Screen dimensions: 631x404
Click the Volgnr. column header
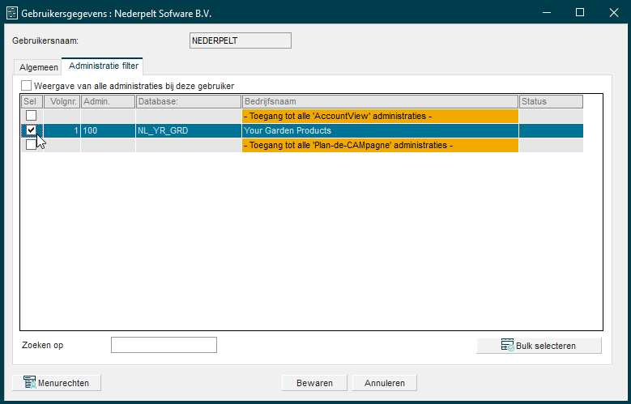(x=62, y=101)
